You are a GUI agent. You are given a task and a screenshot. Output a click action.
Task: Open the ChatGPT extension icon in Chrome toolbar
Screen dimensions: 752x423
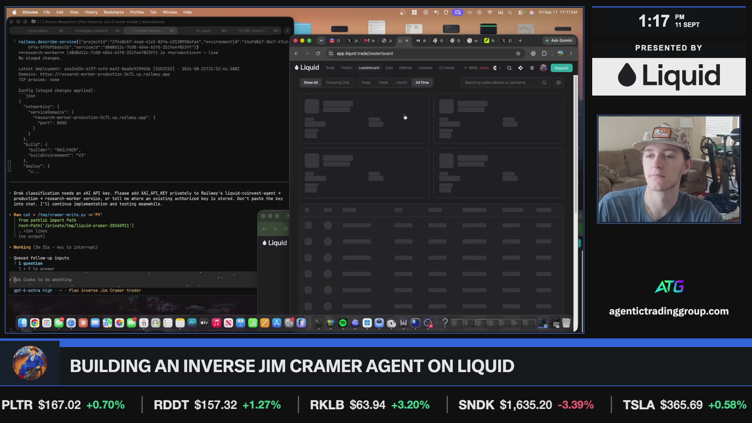533,53
